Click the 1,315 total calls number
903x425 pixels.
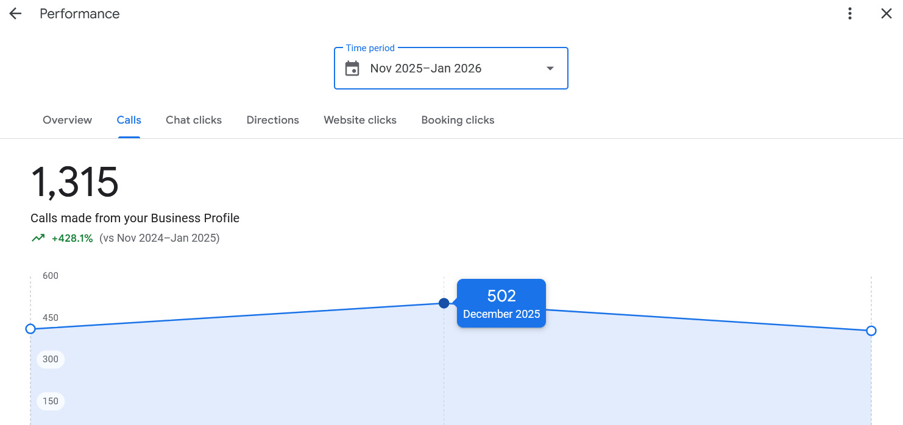click(x=74, y=183)
